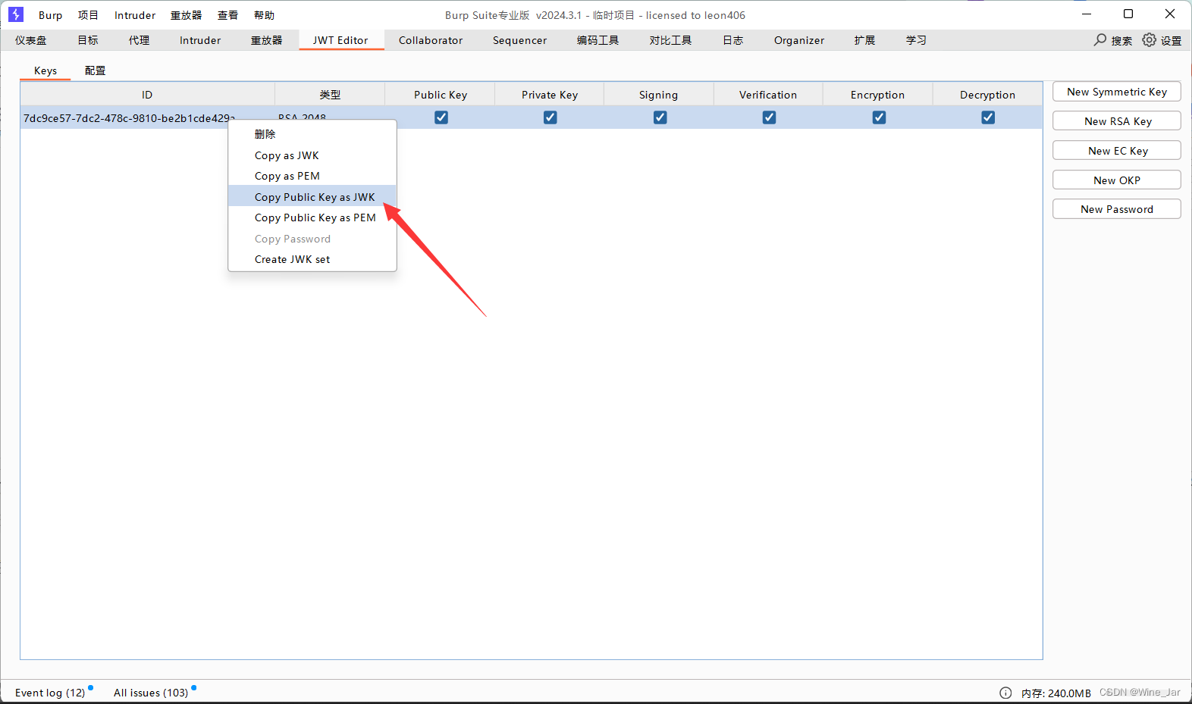Switch to the 重放器 tab
The image size is (1192, 704).
point(267,40)
